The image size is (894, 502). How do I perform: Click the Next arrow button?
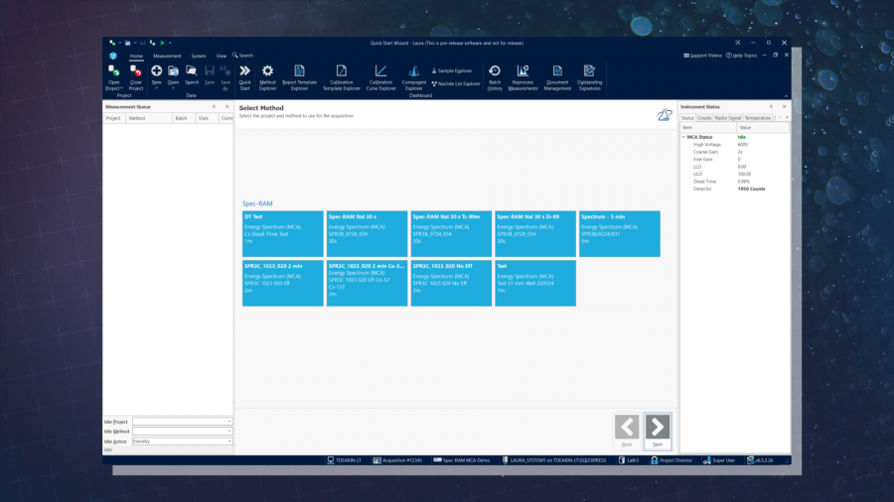[658, 428]
